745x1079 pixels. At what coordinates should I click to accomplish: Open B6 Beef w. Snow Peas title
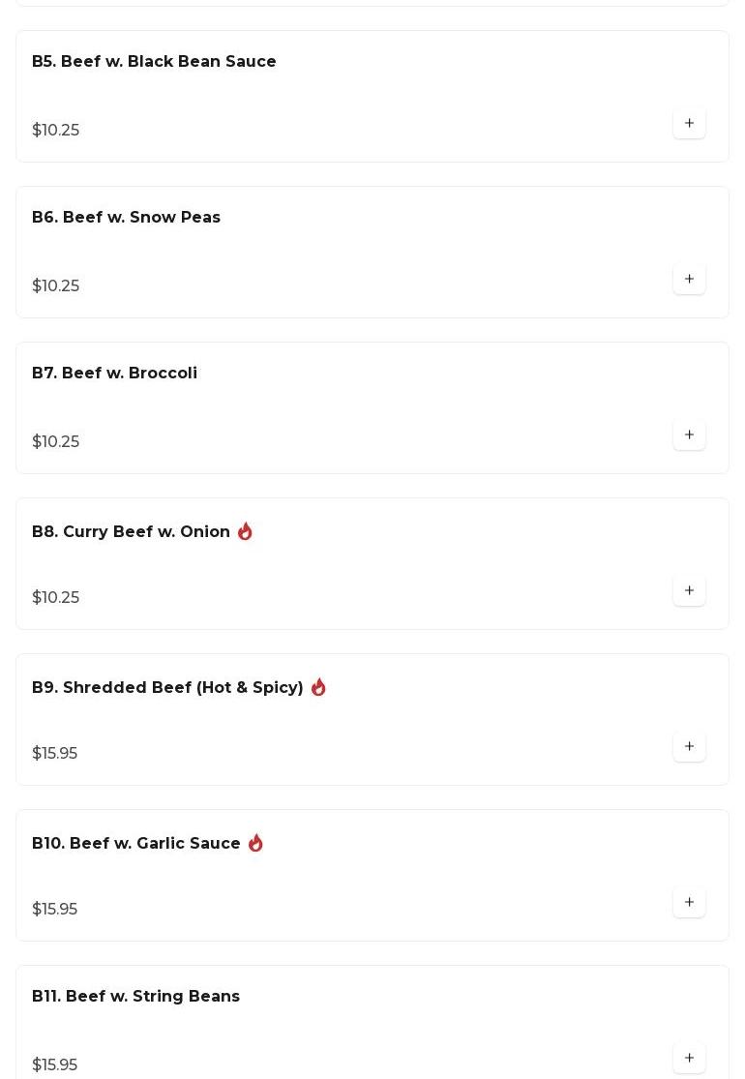126,218
